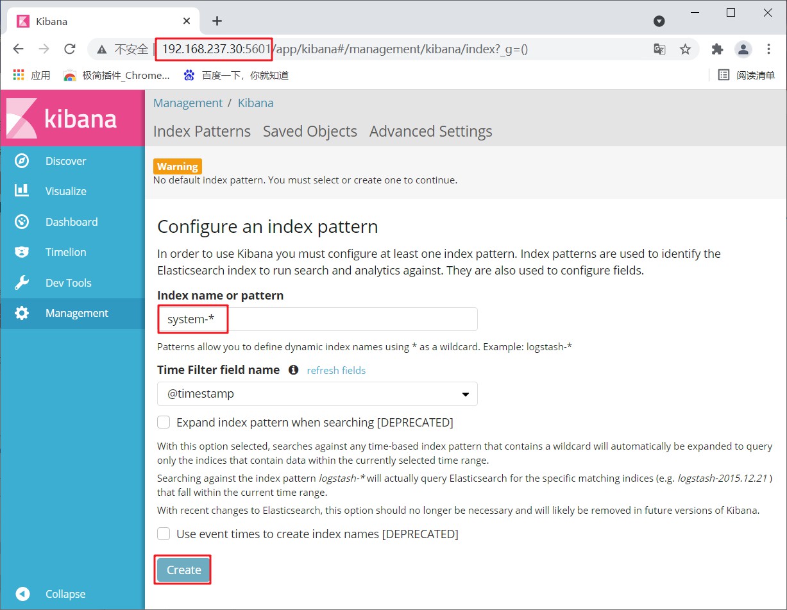
Task: Reload the page with the refresh icon
Action: coord(70,49)
